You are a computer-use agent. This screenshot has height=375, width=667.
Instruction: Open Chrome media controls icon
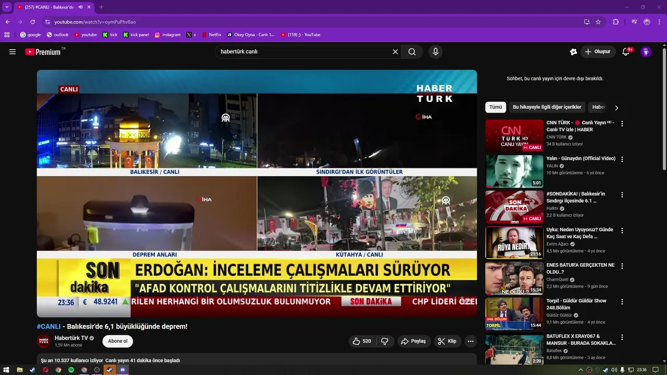tap(634, 22)
